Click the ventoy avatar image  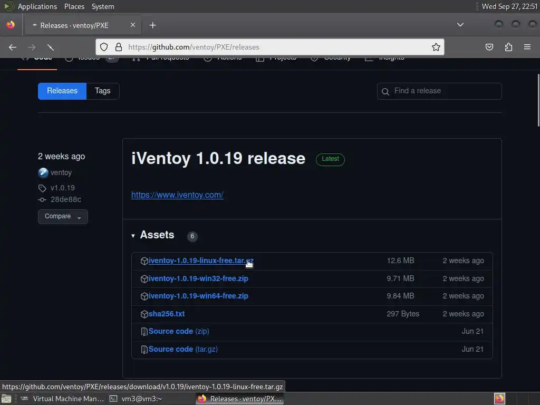pos(43,172)
